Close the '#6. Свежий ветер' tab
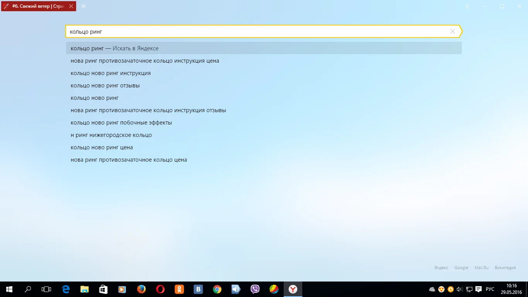This screenshot has width=528, height=297. tap(71, 6)
